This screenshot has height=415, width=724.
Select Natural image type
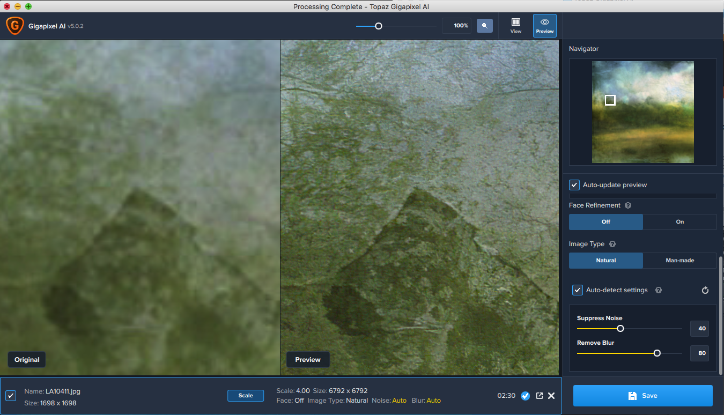(606, 260)
